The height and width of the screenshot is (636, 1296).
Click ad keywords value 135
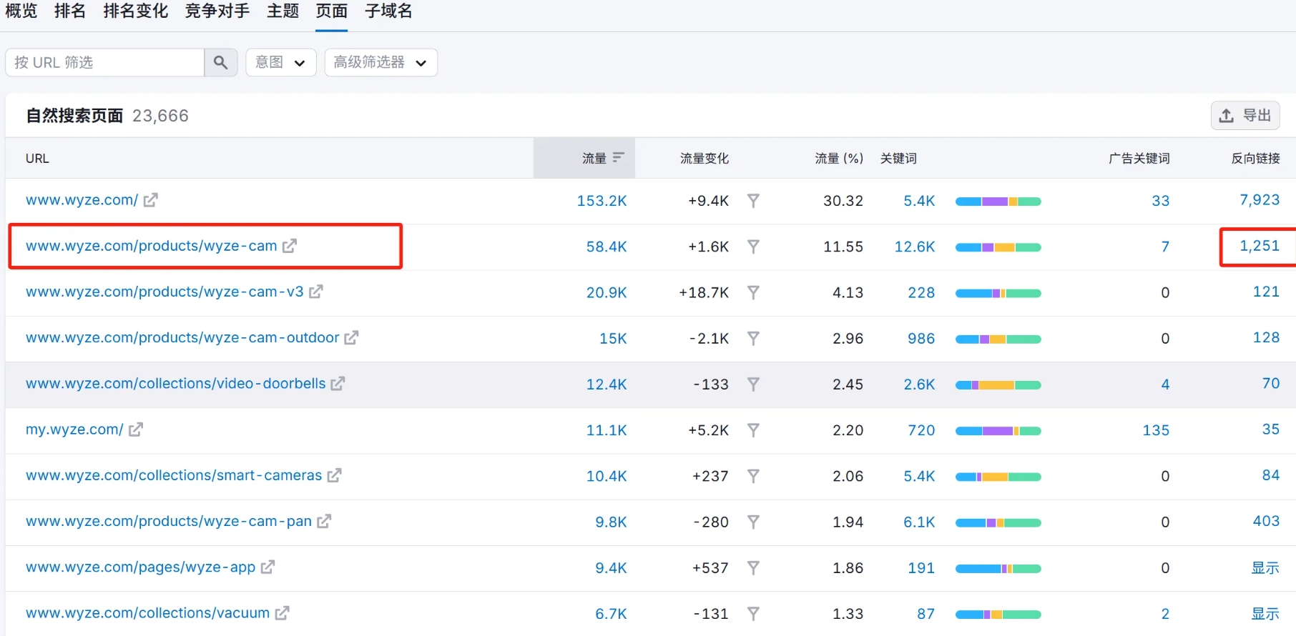[1156, 430]
